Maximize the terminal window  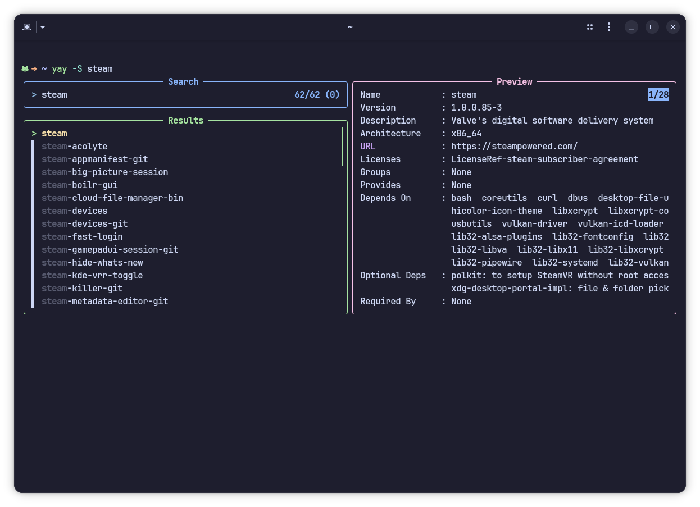coord(652,27)
